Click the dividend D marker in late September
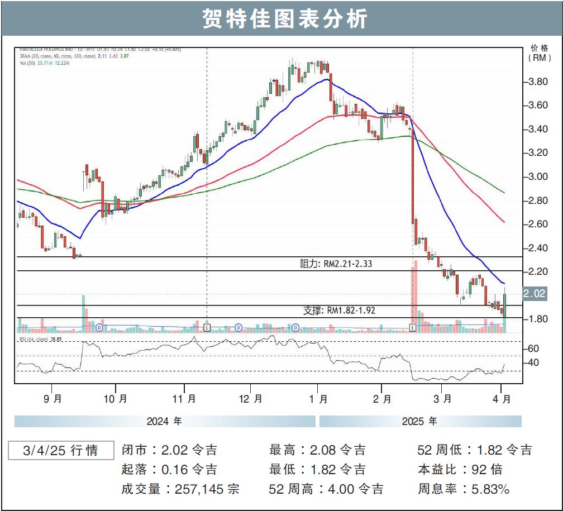The width and height of the screenshot is (563, 511). [x=100, y=327]
